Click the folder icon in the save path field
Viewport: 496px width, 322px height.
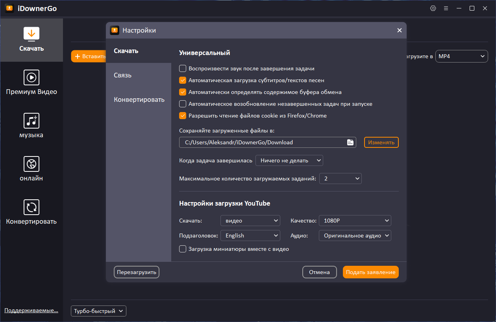[x=350, y=142]
